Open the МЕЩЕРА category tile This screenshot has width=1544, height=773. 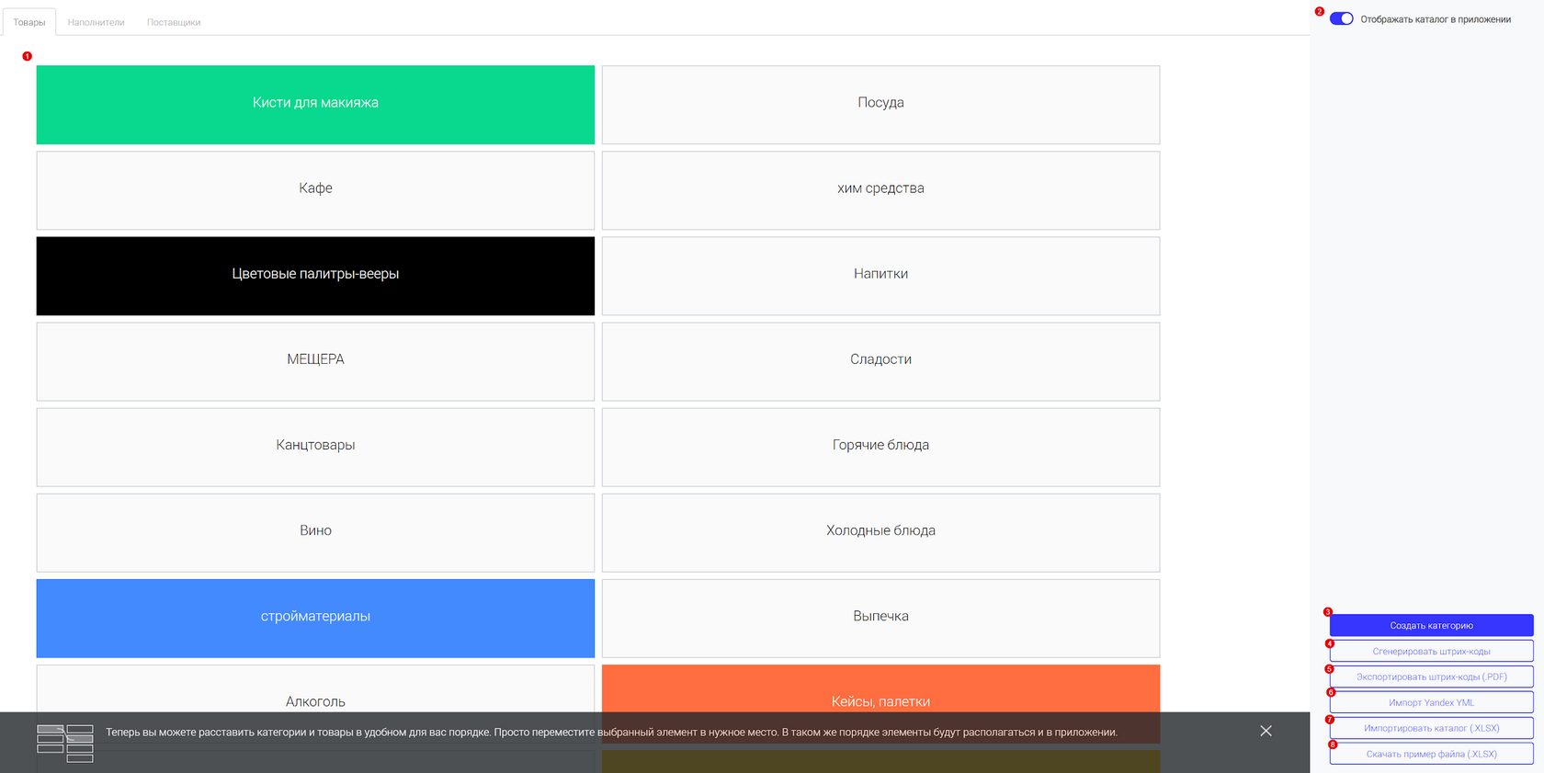[x=315, y=361]
